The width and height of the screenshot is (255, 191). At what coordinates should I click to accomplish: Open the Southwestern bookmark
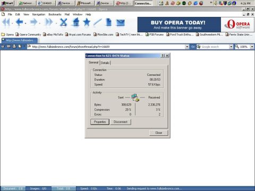pos(209,34)
